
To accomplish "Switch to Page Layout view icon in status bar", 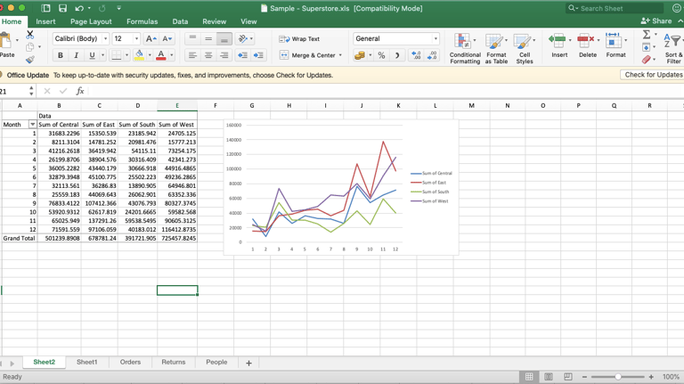I will point(549,377).
